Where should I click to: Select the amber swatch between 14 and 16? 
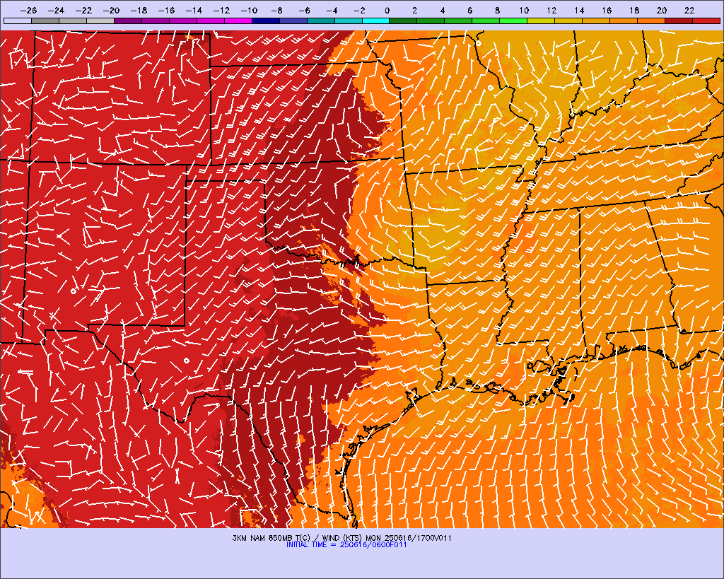click(x=596, y=21)
